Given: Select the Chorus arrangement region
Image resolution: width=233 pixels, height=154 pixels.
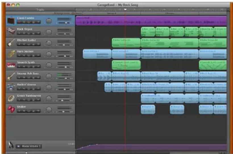Looking at the screenshot, I should [169, 13].
